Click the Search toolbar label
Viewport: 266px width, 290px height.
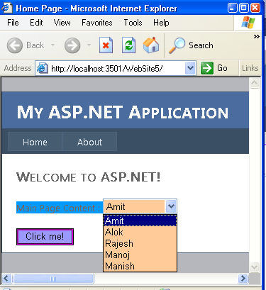(201, 45)
